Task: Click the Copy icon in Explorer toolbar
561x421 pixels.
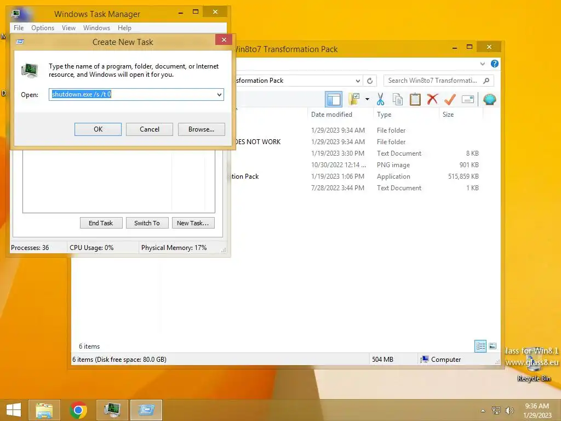Action: 398,99
